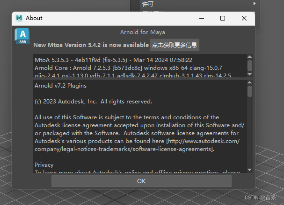Viewport: 284px width, 205px height.
Task: Click the Maya icon in About title bar
Action: tap(19, 18)
